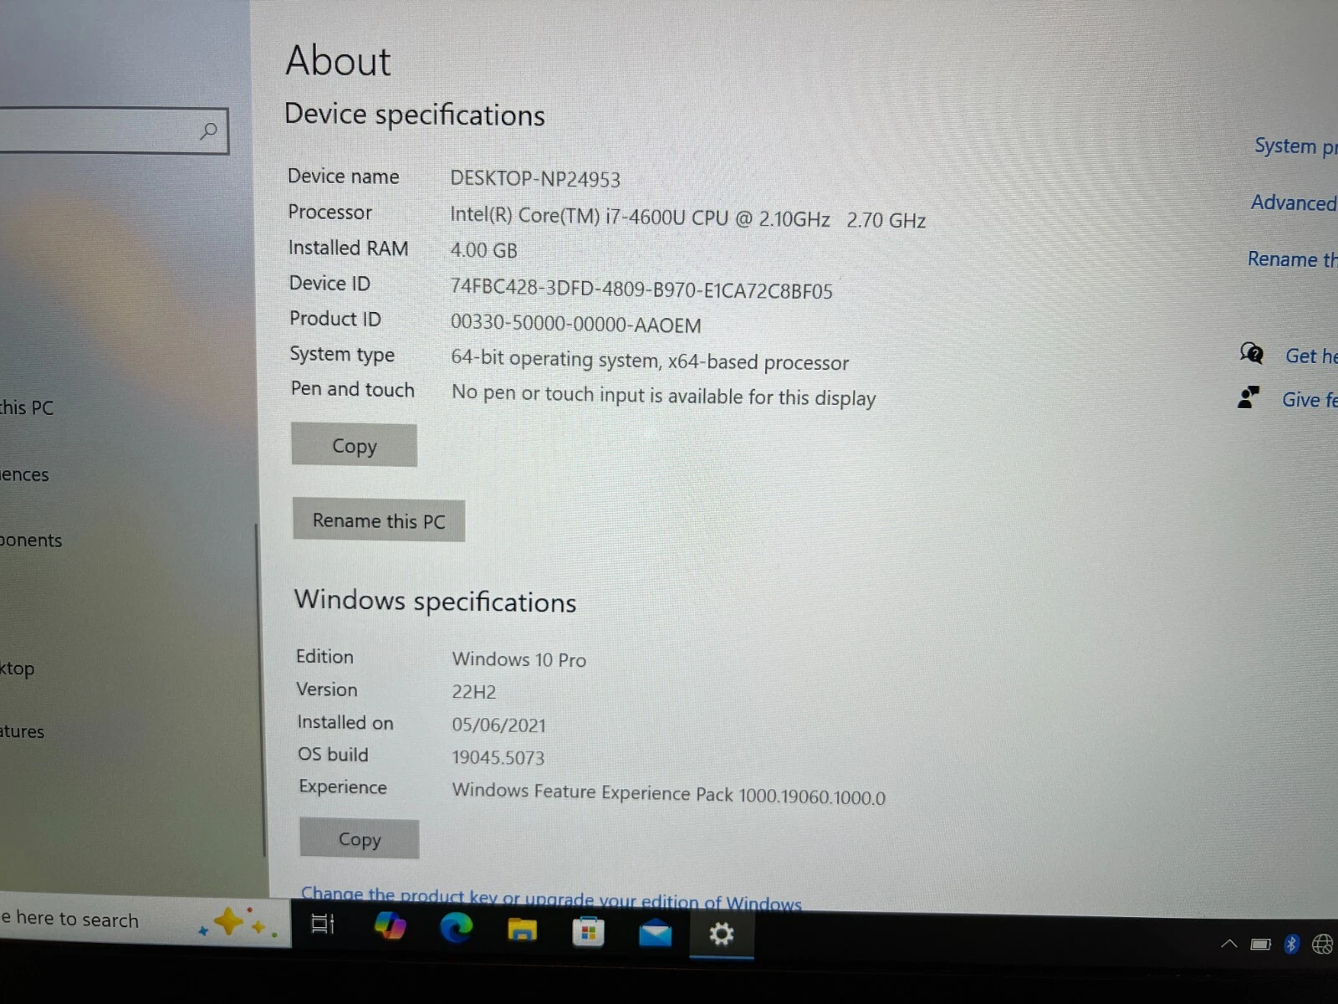Click the Windows specifications heading
Viewport: 1338px width, 1004px height.
pyautogui.click(x=436, y=601)
